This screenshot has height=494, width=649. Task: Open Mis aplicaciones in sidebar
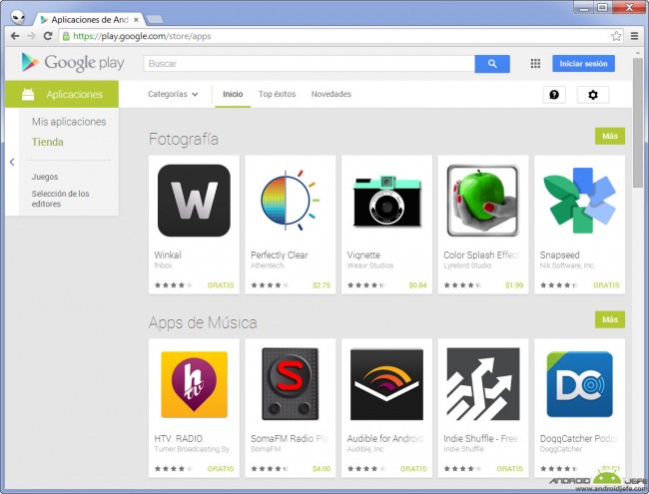tap(69, 122)
